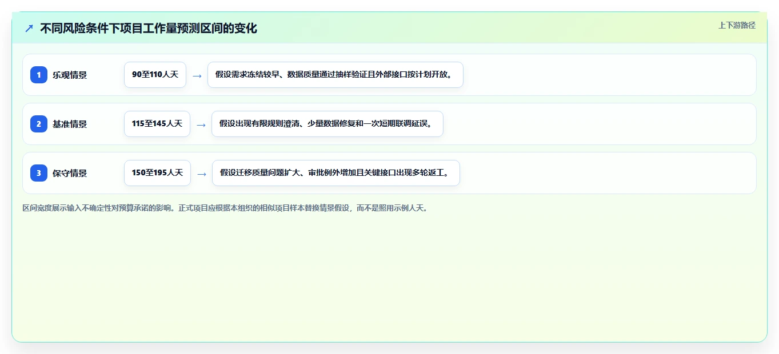
Task: Click the 150至195人天 value chip
Action: tap(157, 173)
